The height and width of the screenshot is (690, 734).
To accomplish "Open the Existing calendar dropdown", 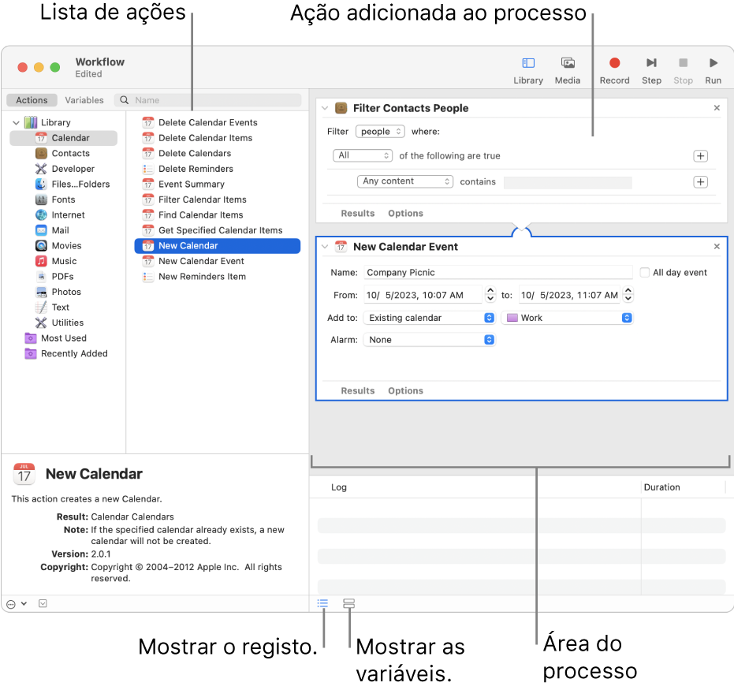I will 429,318.
